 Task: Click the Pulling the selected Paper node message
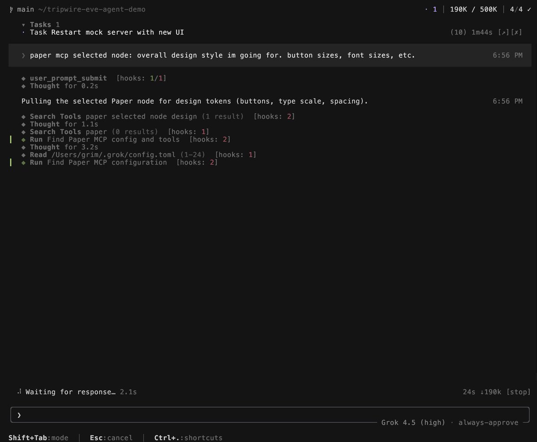[x=195, y=101]
